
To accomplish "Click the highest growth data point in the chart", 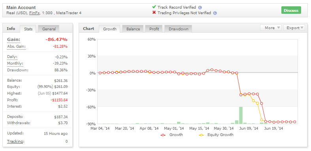I will coord(212,70).
